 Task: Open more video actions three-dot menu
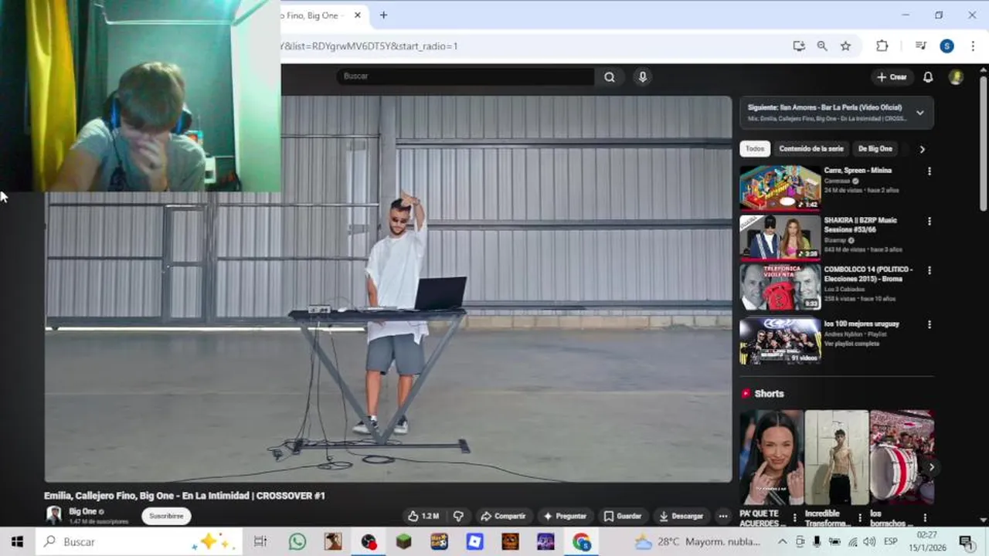[x=723, y=516]
